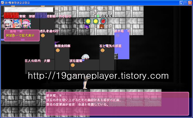Image resolution: width=193 pixels, height=118 pixels.
Task: Click the 巨人の体内 大腸 map label
Action: click(38, 61)
